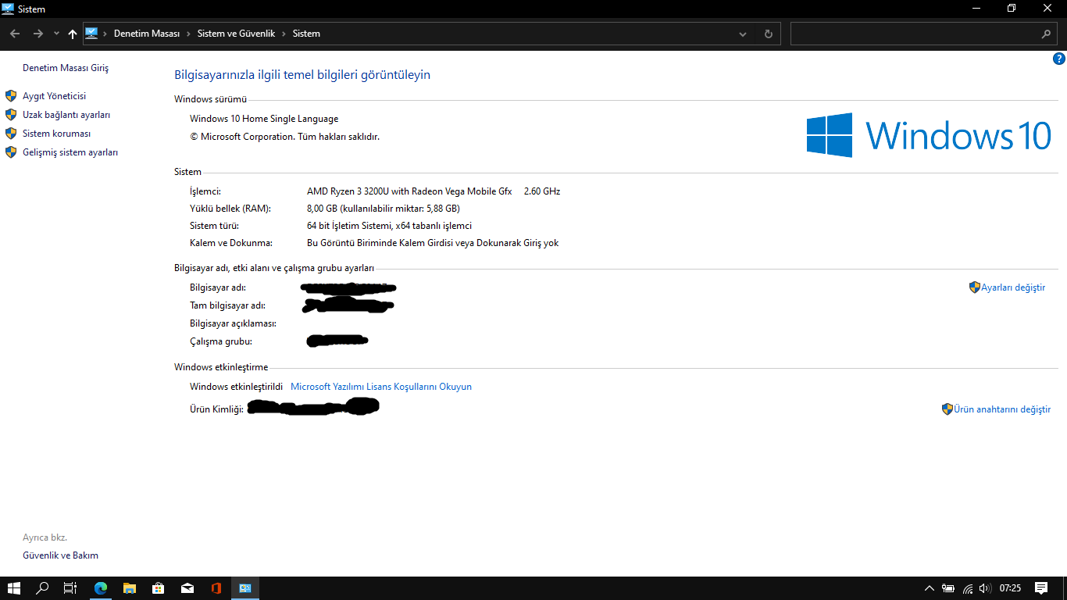This screenshot has width=1067, height=600.
Task: Go back using the Back arrow
Action: (15, 34)
